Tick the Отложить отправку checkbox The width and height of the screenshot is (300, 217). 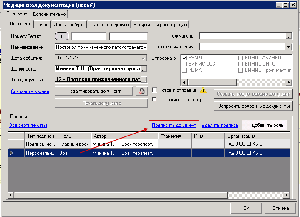pos(155,100)
